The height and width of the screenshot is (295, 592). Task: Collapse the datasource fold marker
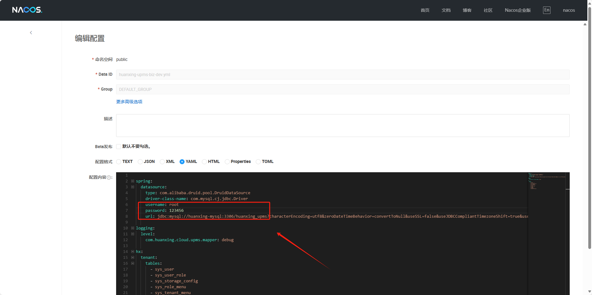click(133, 187)
